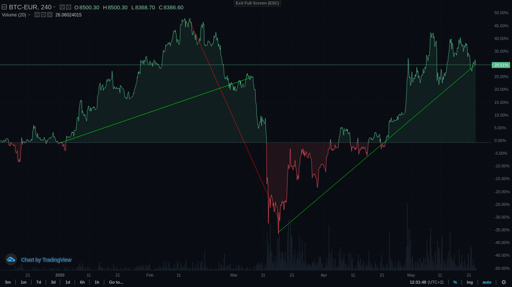This screenshot has height=287, width=512.
Task: Click the 0.00% price scale label
Action: pyautogui.click(x=500, y=141)
